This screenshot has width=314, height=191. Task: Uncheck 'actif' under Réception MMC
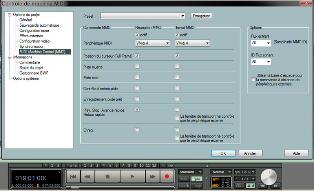137,35
